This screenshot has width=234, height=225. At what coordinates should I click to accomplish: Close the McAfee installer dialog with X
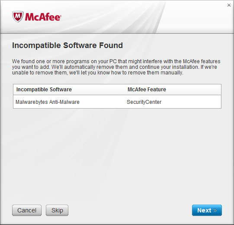(229, 5)
